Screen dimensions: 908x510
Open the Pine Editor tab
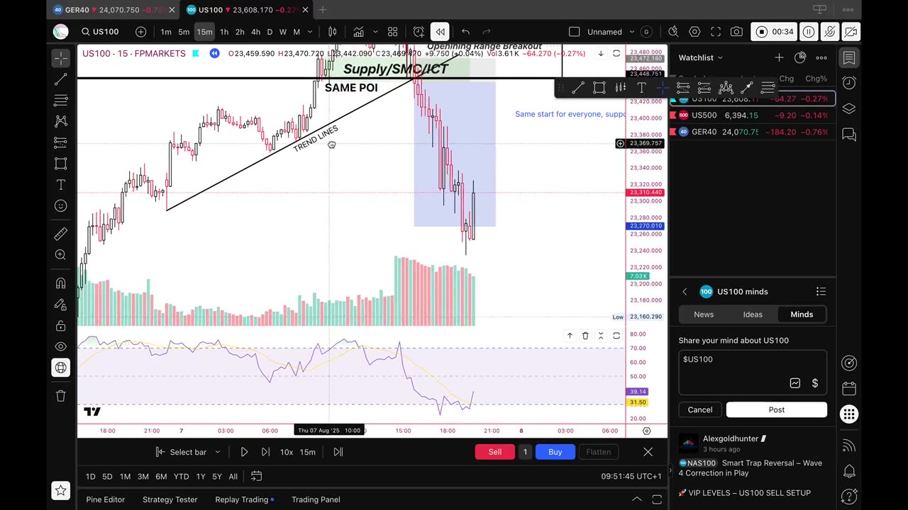[106, 499]
